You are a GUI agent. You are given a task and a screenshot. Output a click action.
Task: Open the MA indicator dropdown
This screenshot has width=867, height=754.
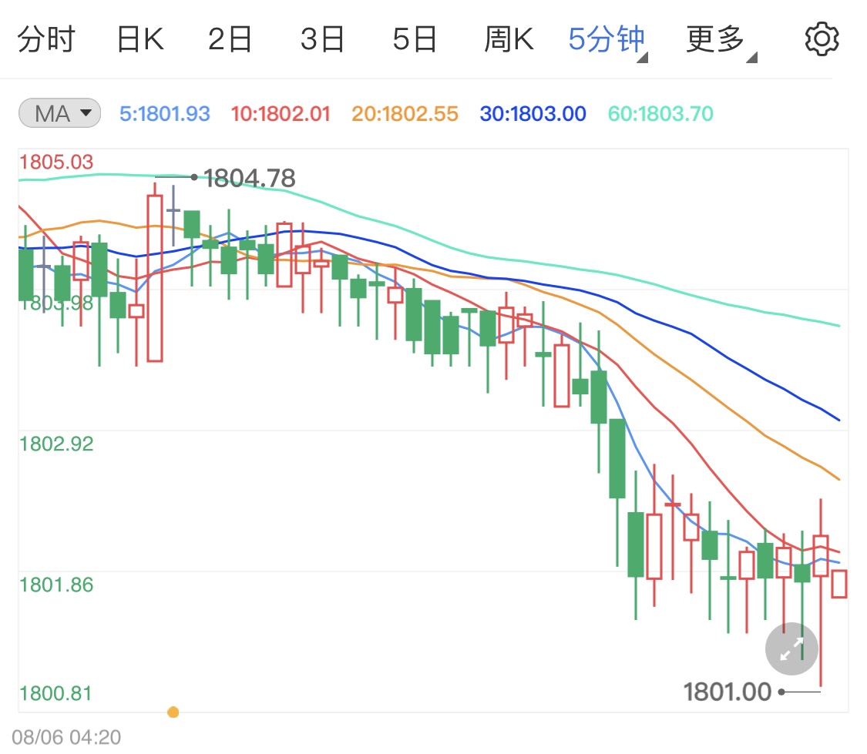pyautogui.click(x=59, y=113)
